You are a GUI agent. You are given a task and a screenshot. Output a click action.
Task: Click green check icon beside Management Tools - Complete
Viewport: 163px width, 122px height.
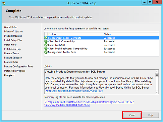[46, 38]
